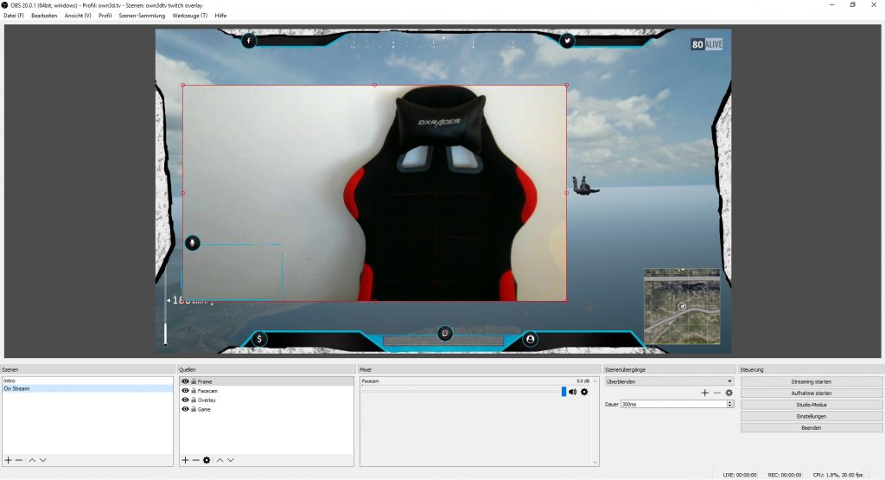Mute Facecam with the speaker icon

point(573,392)
